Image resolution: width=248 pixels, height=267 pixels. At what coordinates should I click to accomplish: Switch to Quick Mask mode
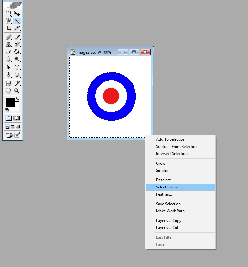tap(17, 118)
